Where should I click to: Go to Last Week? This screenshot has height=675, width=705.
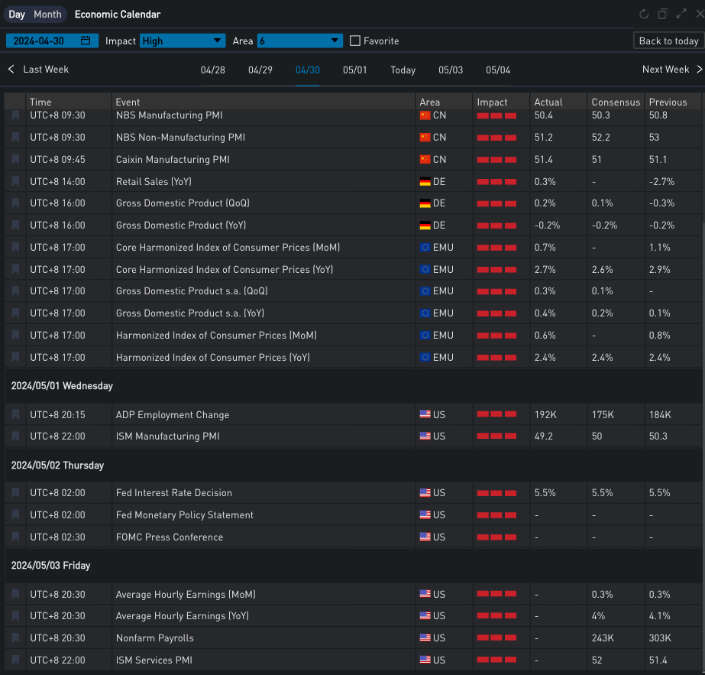[x=38, y=69]
